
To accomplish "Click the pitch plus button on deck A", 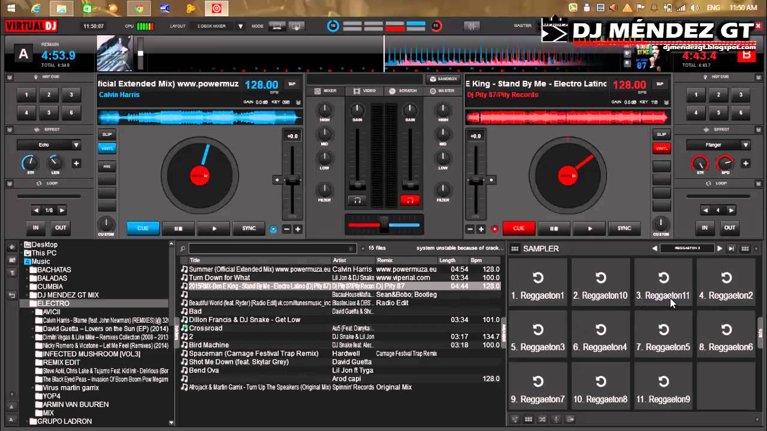I will 297,229.
